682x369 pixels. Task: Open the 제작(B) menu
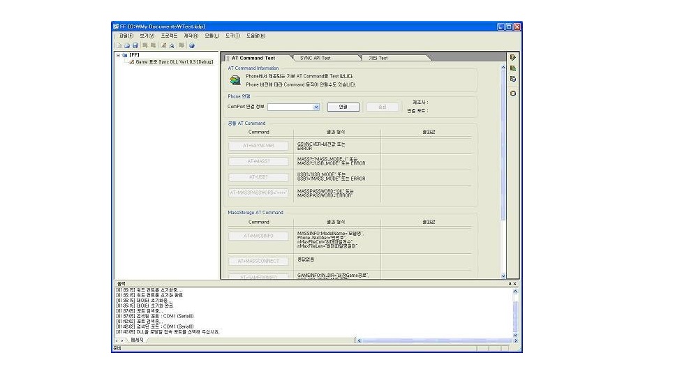coord(191,36)
